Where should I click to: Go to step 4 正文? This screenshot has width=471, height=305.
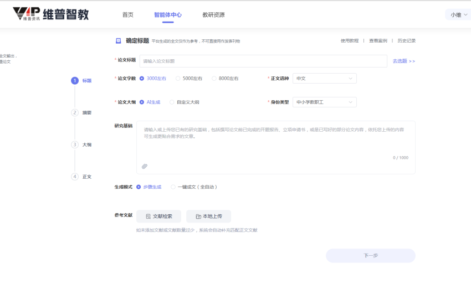81,177
